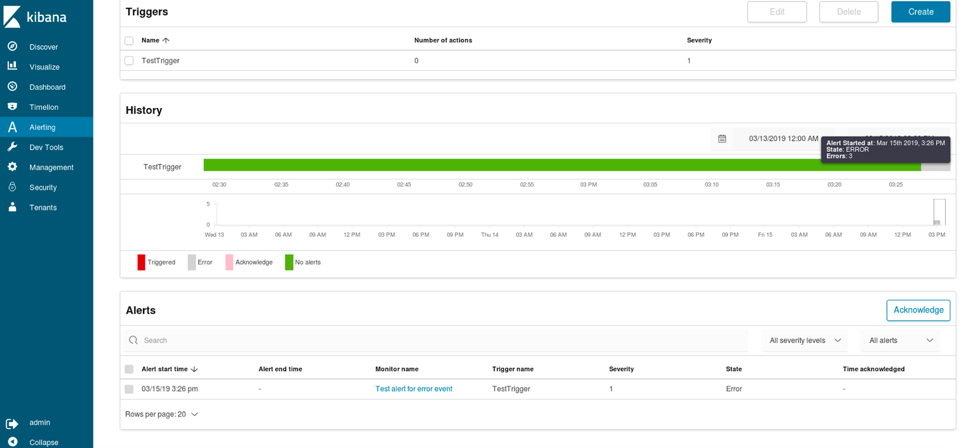Select all triggers checkbox
Image resolution: width=977 pixels, height=448 pixels.
click(129, 41)
